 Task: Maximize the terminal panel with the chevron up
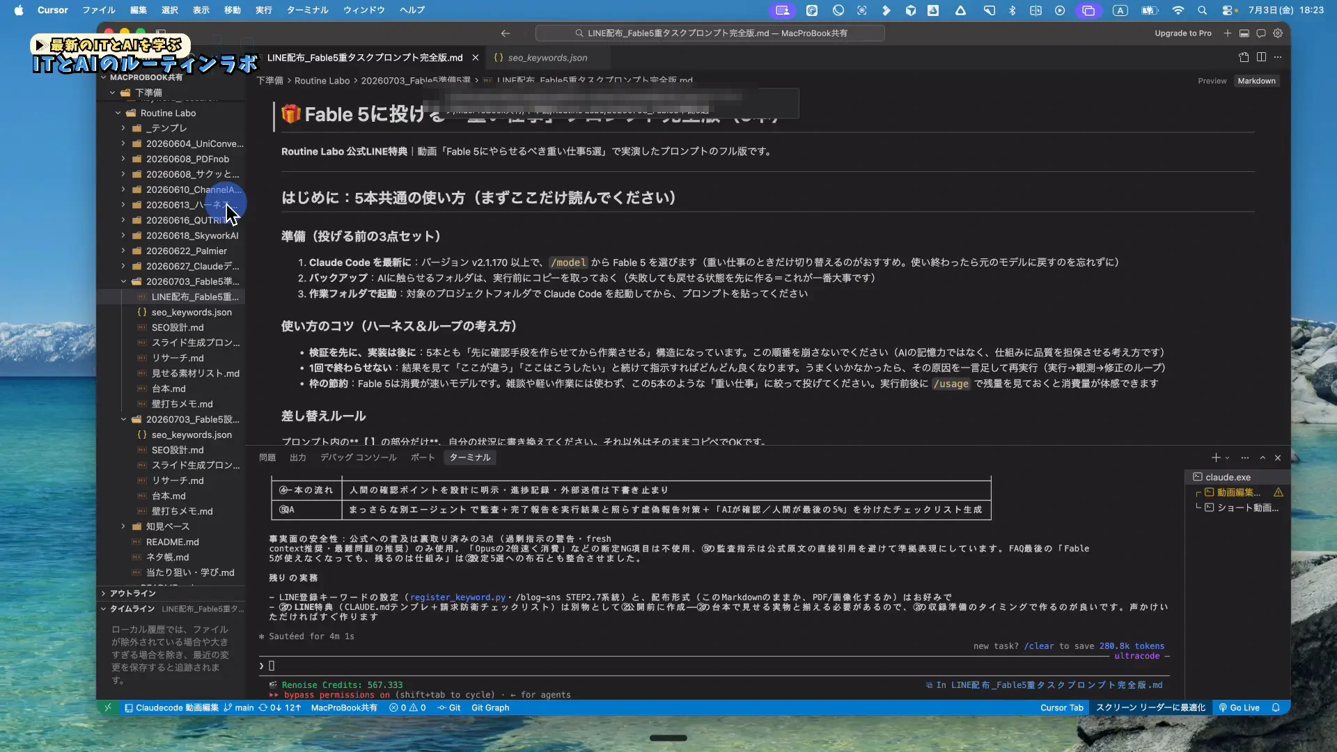[x=1262, y=457]
